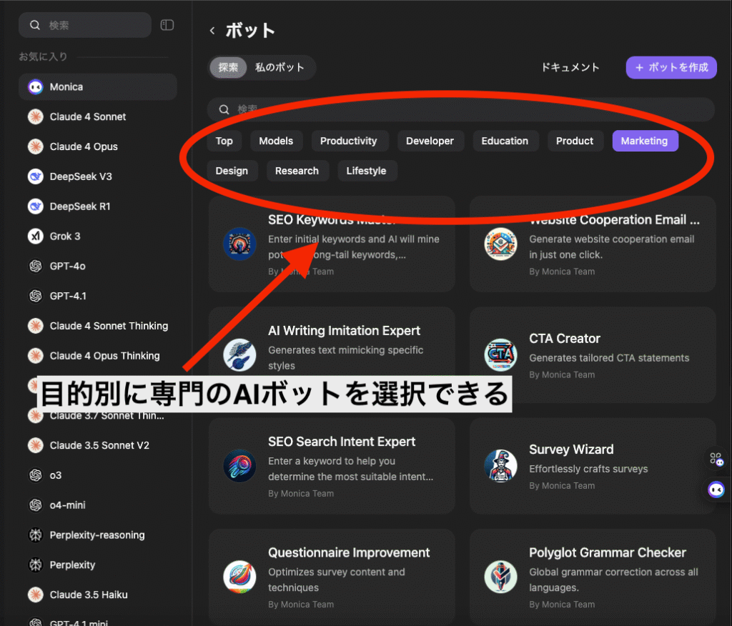The width and height of the screenshot is (732, 626).
Task: Click the DeepSeek R1 whale icon
Action: 36,207
